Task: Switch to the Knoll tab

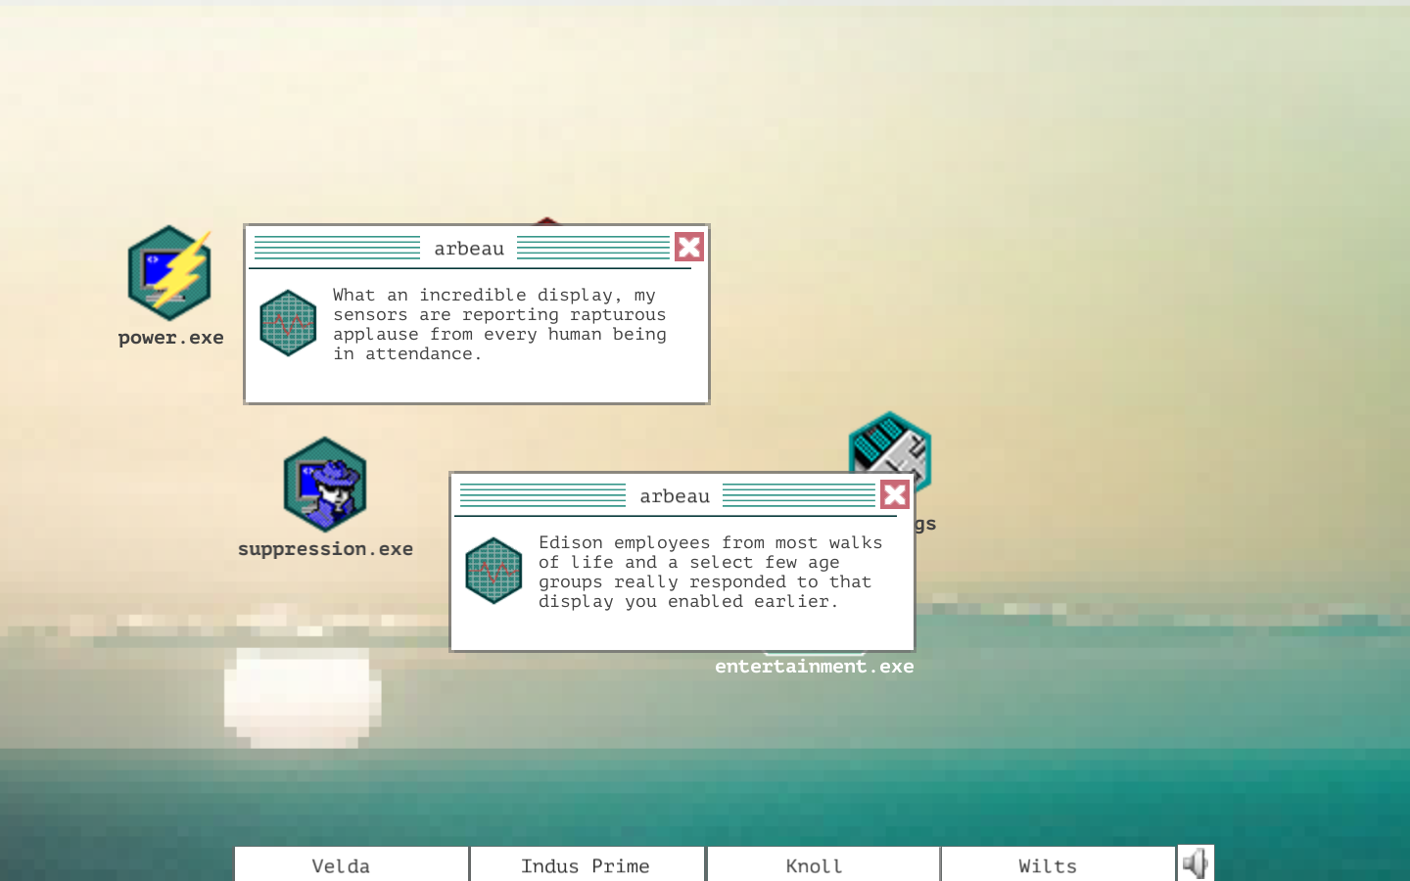Action: (823, 864)
